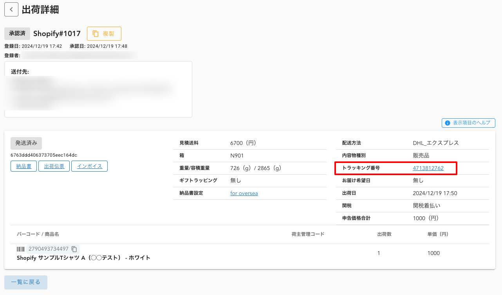502x295 pixels.
Task: Click the 送付先 address box
Action: pos(98,89)
